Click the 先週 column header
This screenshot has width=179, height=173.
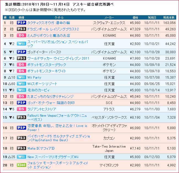[12, 17]
